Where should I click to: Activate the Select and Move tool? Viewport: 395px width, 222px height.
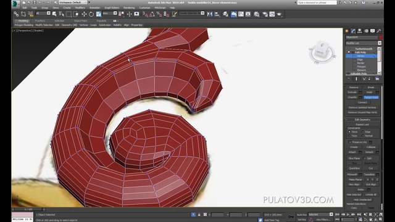pyautogui.click(x=84, y=14)
